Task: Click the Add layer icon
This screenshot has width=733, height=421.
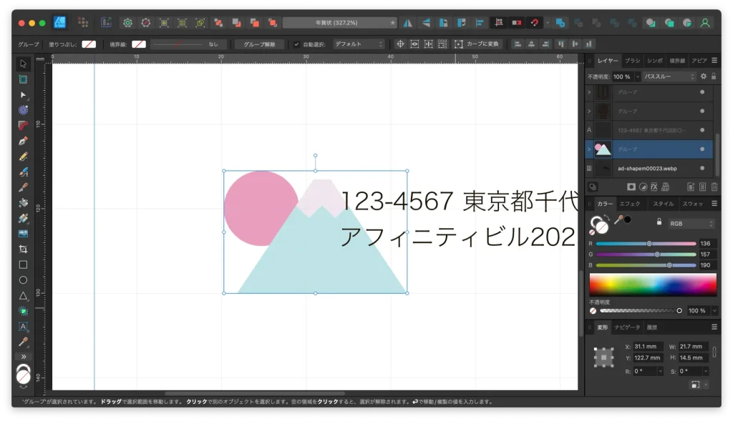Action: [691, 187]
